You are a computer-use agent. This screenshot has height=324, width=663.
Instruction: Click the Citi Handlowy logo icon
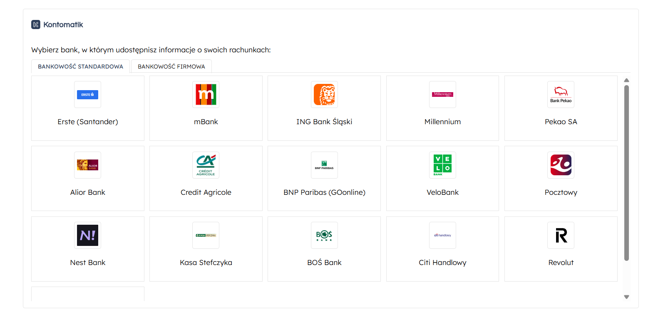442,235
